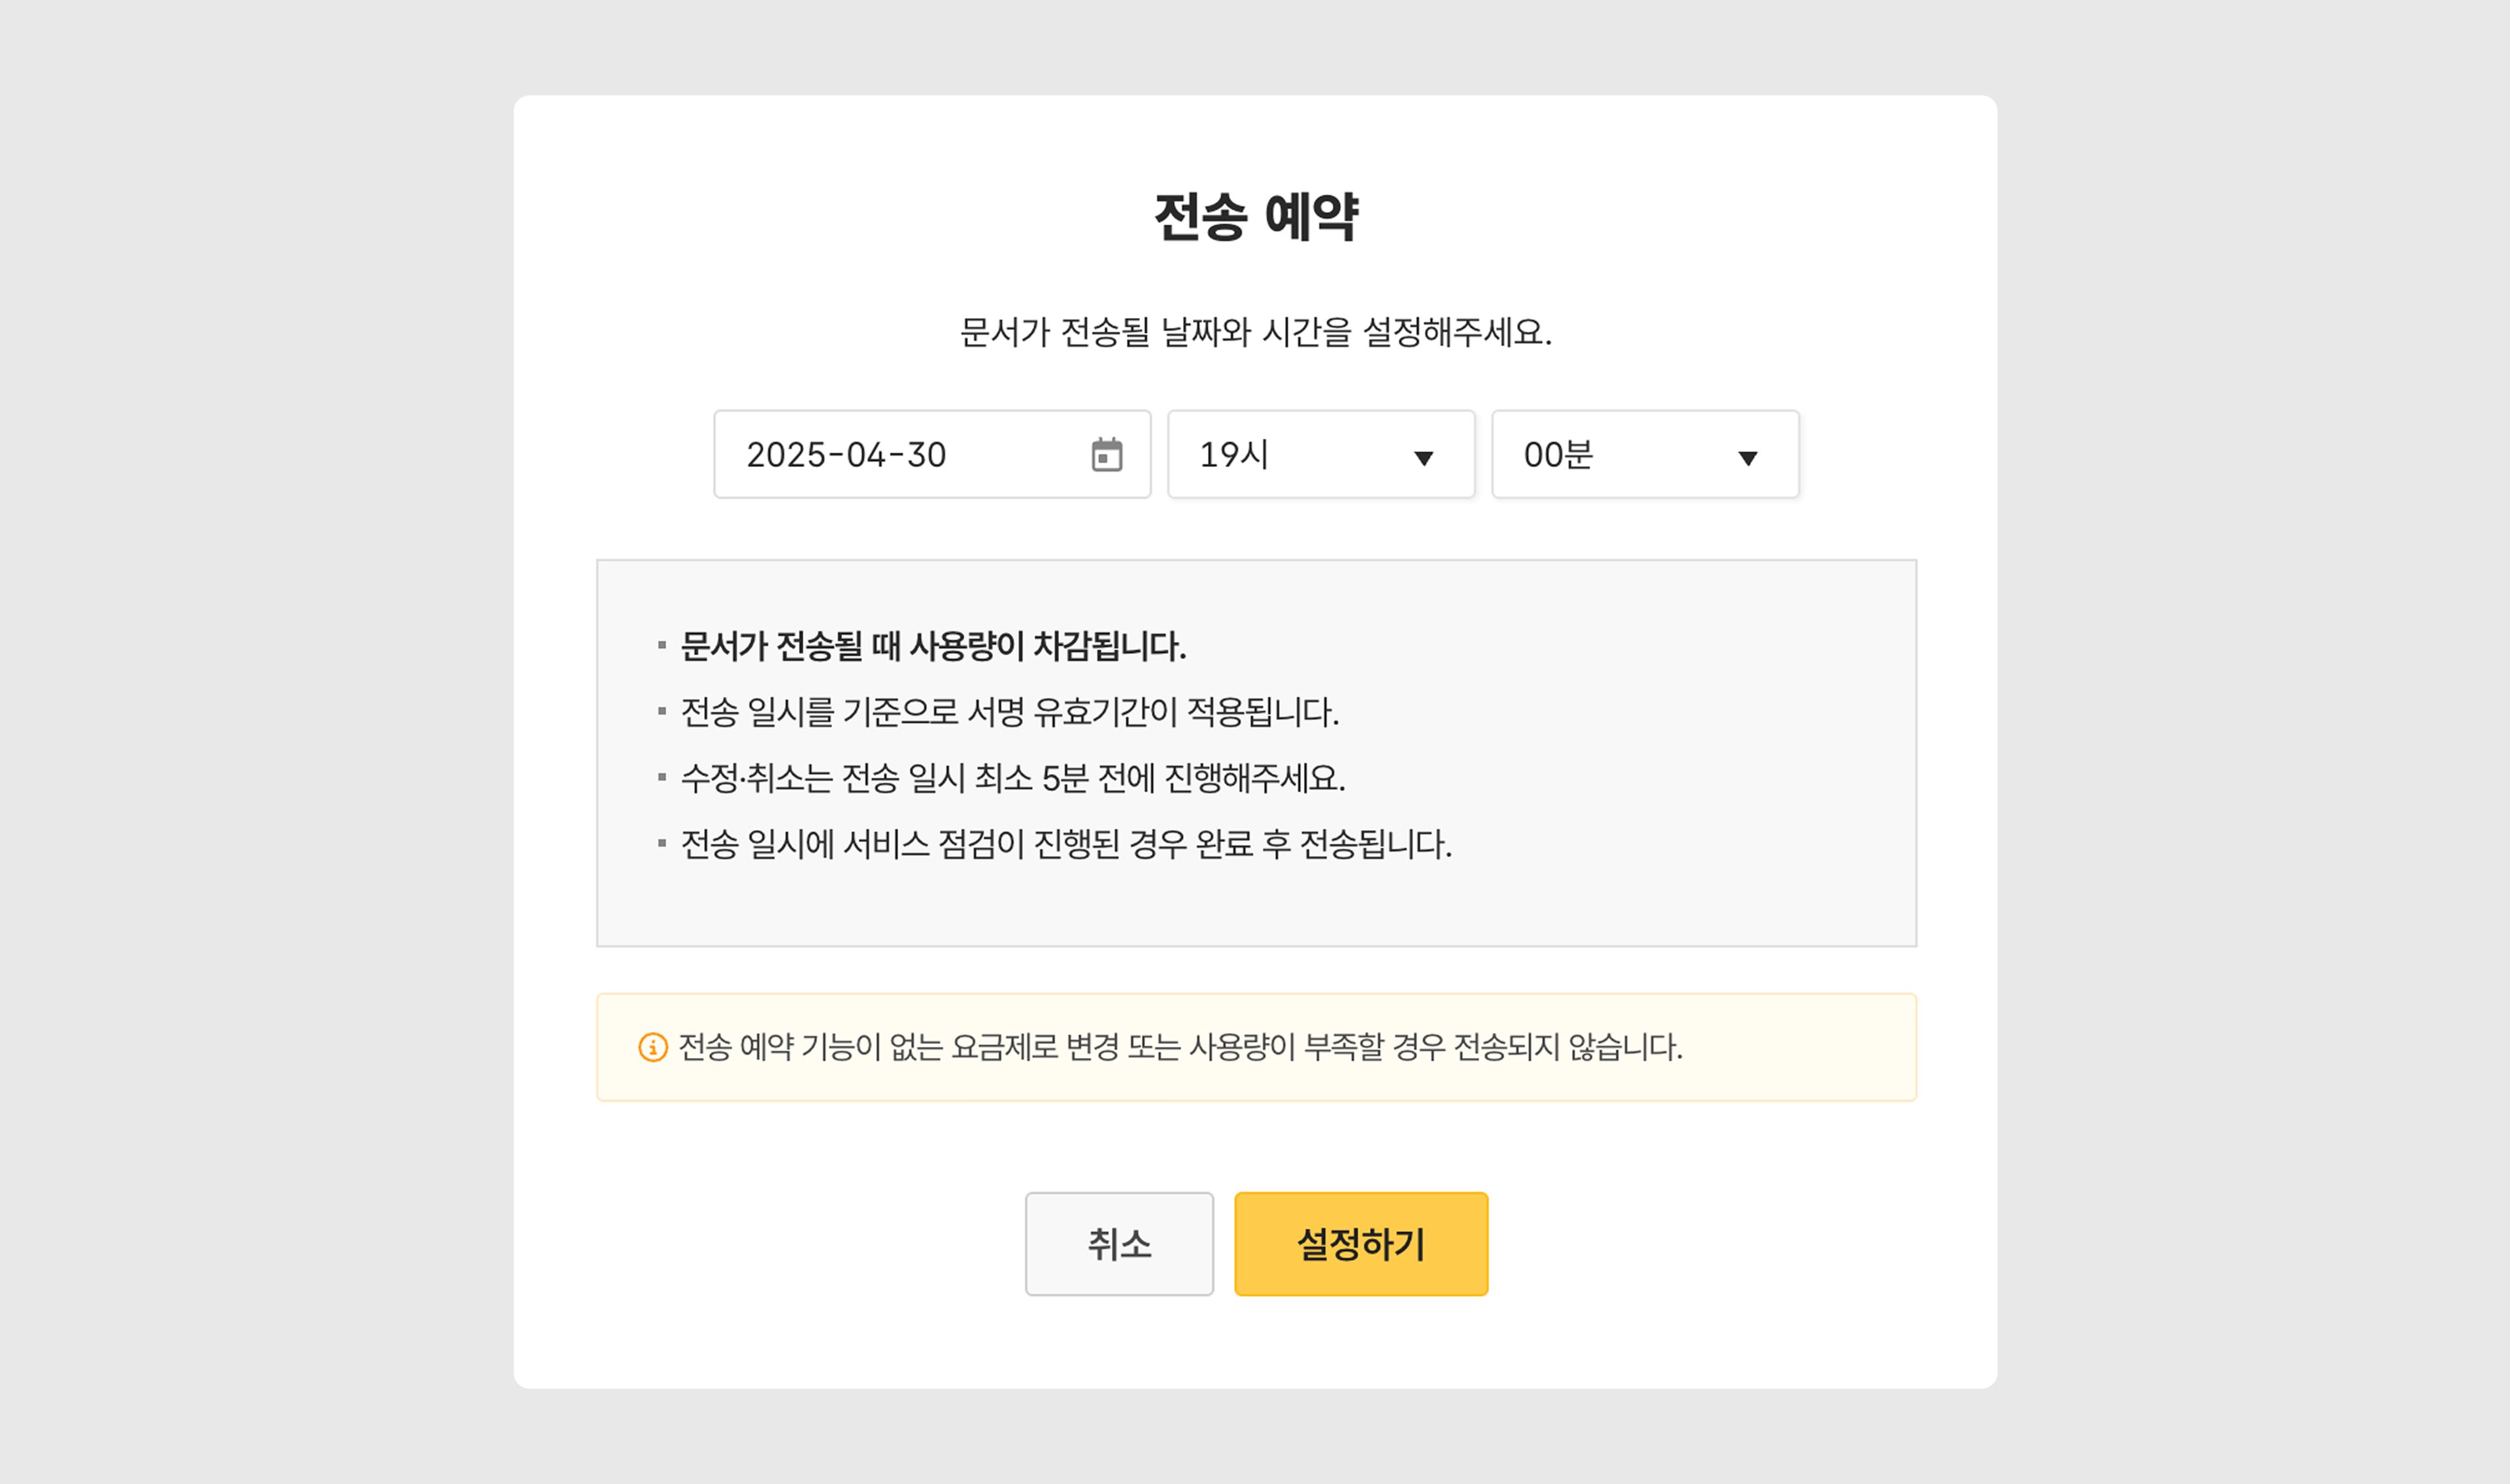
Task: Click the arrow on the minute selector
Action: 1748,458
